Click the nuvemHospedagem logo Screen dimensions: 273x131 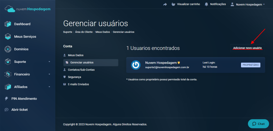27,9
